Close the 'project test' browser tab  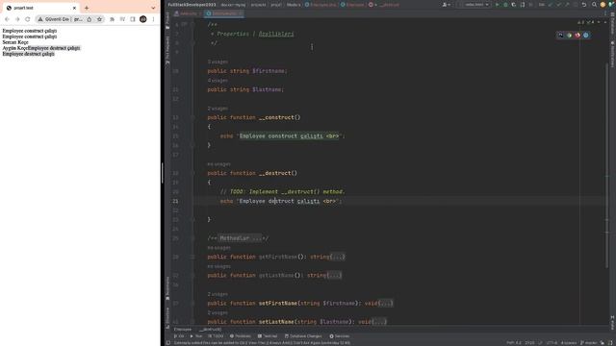click(x=74, y=8)
